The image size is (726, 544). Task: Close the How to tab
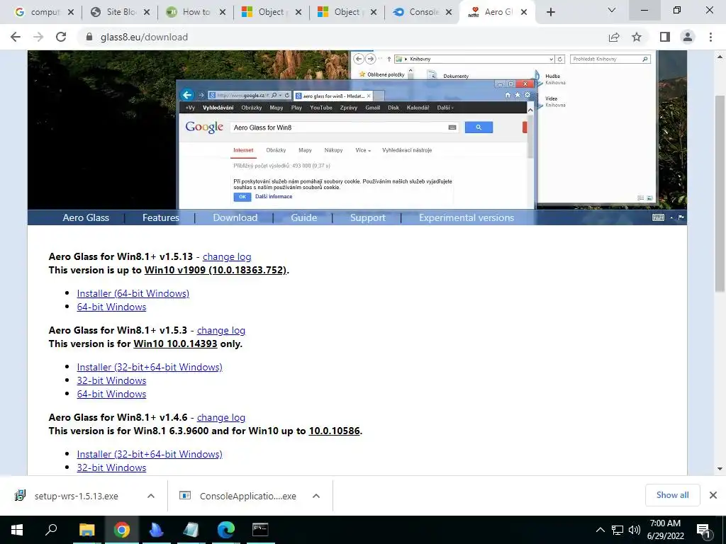pyautogui.click(x=223, y=12)
